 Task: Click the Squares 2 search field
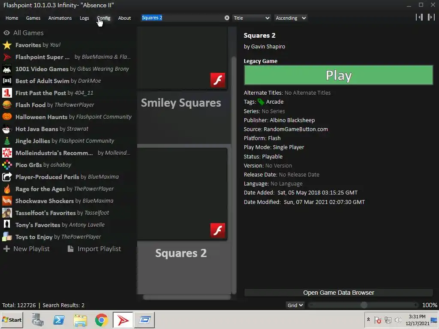click(x=182, y=18)
